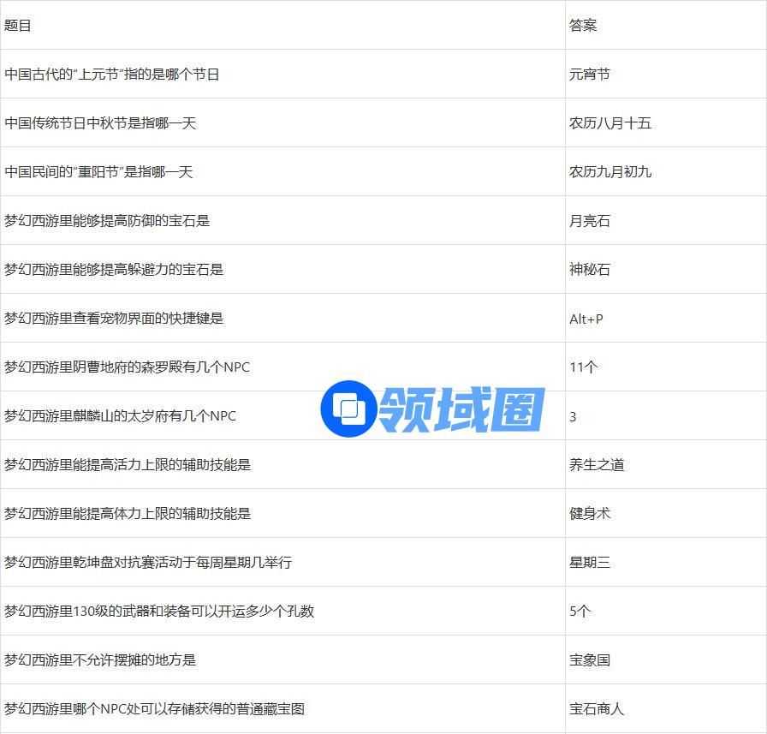
Task: Click the 中秋节 question text
Action: (x=100, y=123)
